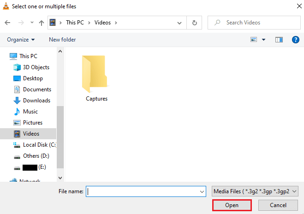Click into the Search Videos field

254,23
